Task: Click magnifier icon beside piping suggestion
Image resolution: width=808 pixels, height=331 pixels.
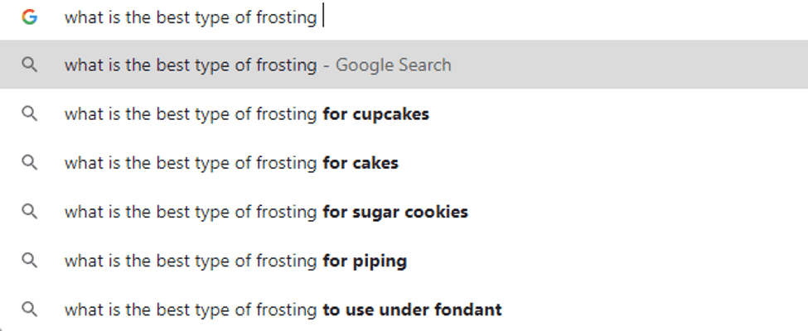Action: [x=30, y=261]
